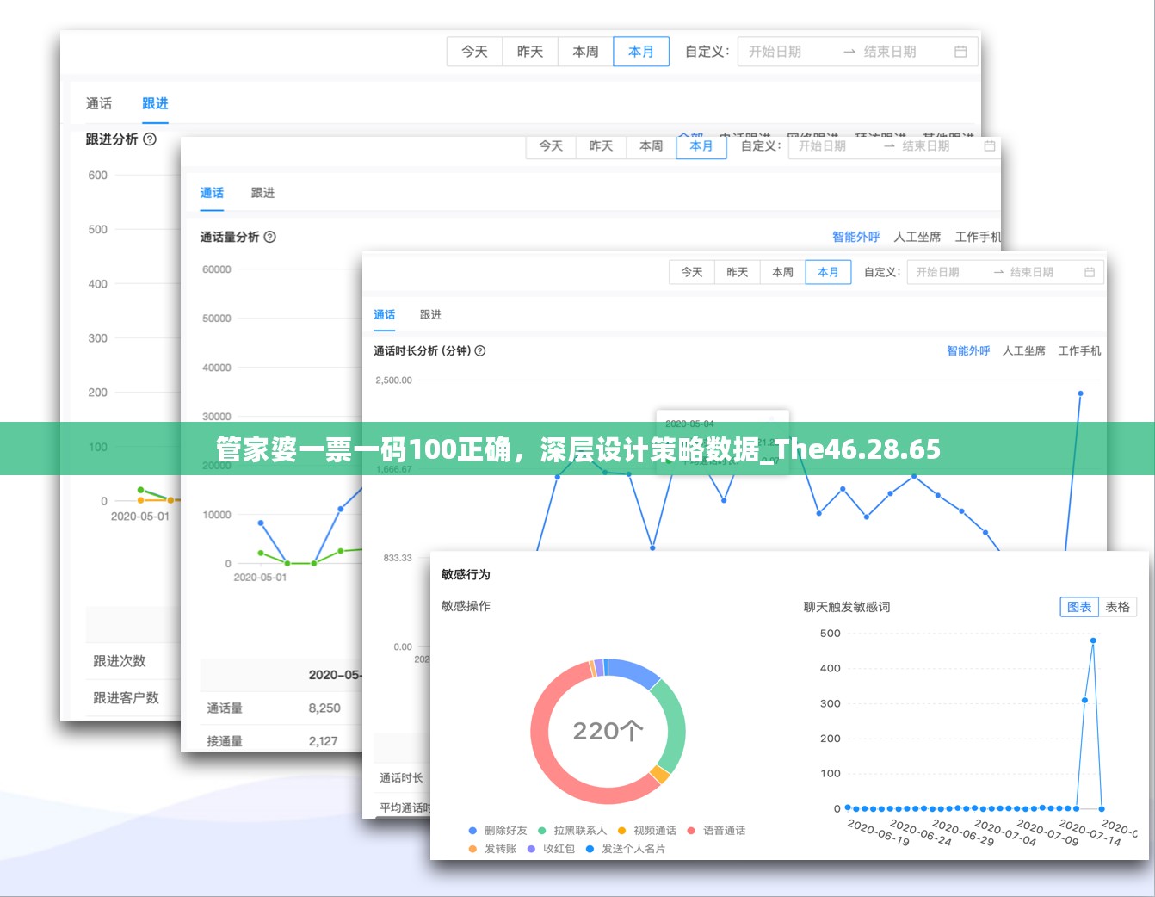Select 工作手机 filter in 通话时长分析 window

pos(1079,350)
